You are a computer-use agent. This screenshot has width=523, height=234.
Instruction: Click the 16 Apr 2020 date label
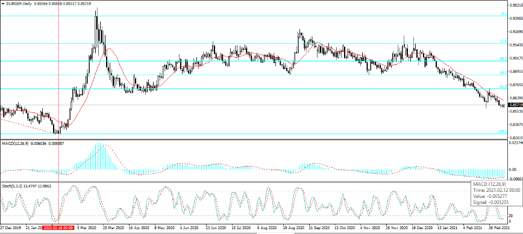140,228
